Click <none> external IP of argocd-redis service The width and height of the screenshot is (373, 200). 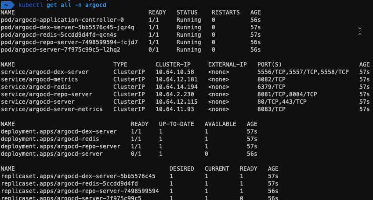(219, 87)
